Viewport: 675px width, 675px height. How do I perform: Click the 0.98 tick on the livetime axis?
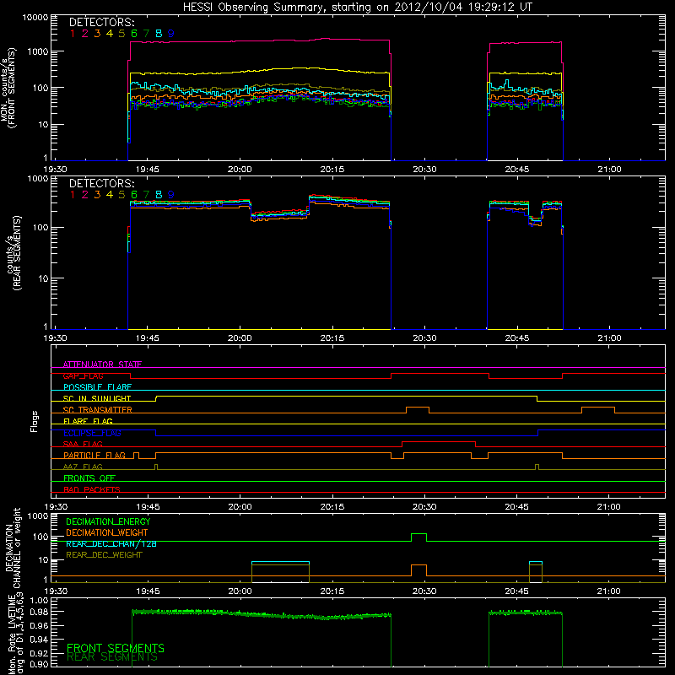tap(38, 611)
